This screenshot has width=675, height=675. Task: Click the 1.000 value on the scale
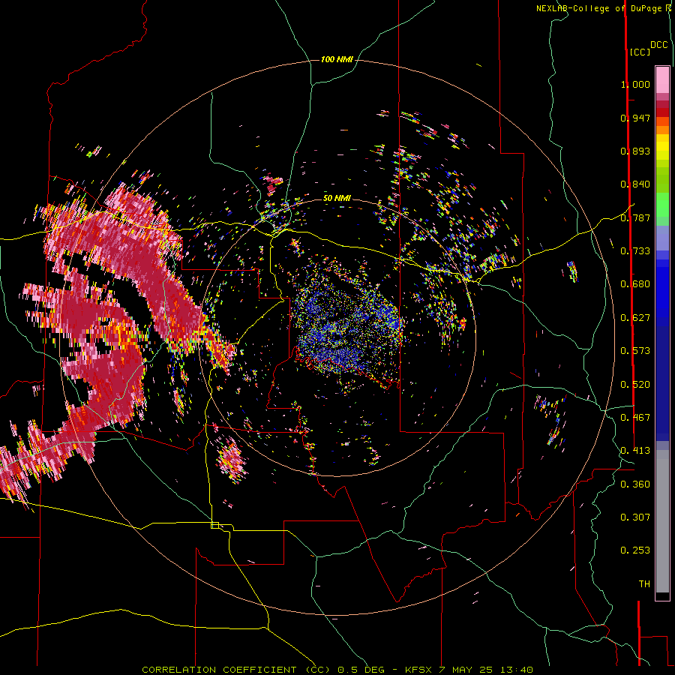(x=635, y=84)
